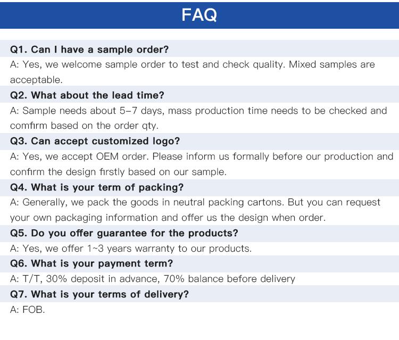Click the FAQ header title
This screenshot has width=399, height=340.
(199, 15)
